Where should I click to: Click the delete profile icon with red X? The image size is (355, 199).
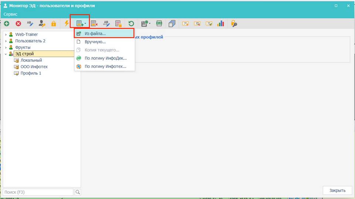(x=94, y=24)
